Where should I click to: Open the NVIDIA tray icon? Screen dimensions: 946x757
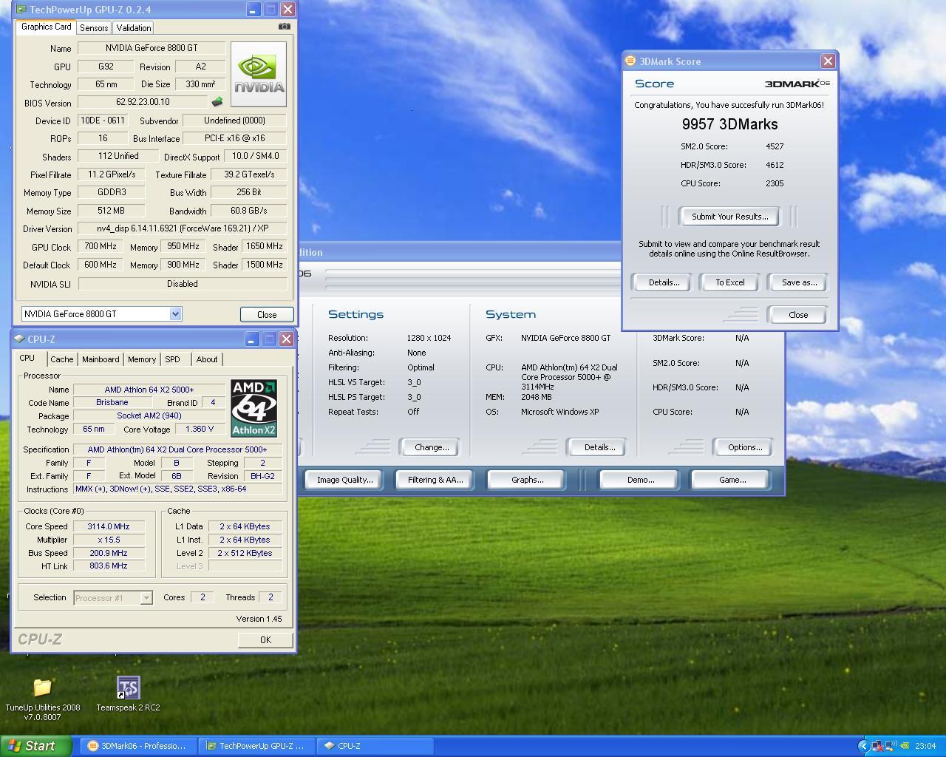point(904,746)
